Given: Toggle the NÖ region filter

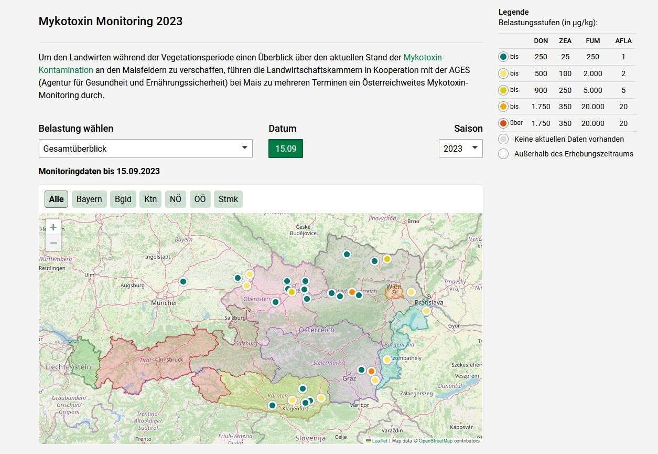Looking at the screenshot, I should [x=175, y=199].
